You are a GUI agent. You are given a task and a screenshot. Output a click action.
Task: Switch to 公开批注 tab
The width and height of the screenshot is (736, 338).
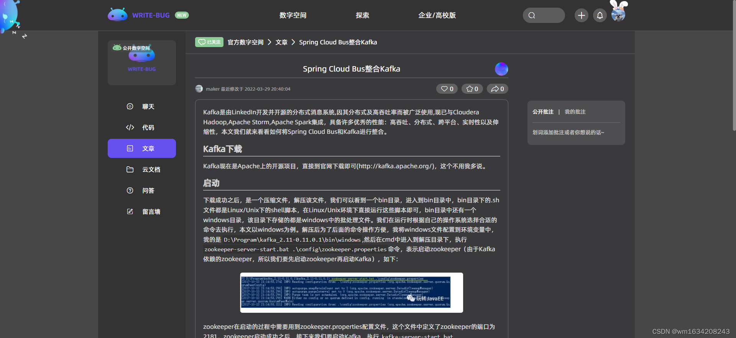click(543, 112)
